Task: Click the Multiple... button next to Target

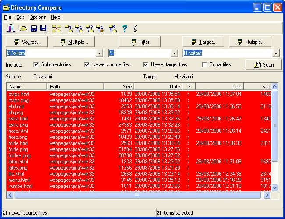Action: click(x=250, y=42)
